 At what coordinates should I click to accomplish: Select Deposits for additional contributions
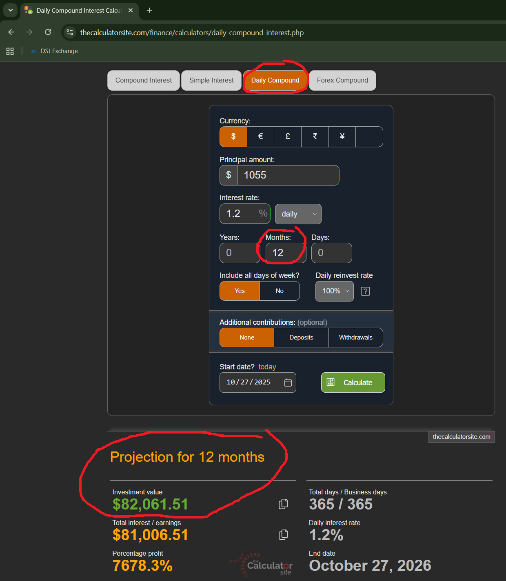301,337
